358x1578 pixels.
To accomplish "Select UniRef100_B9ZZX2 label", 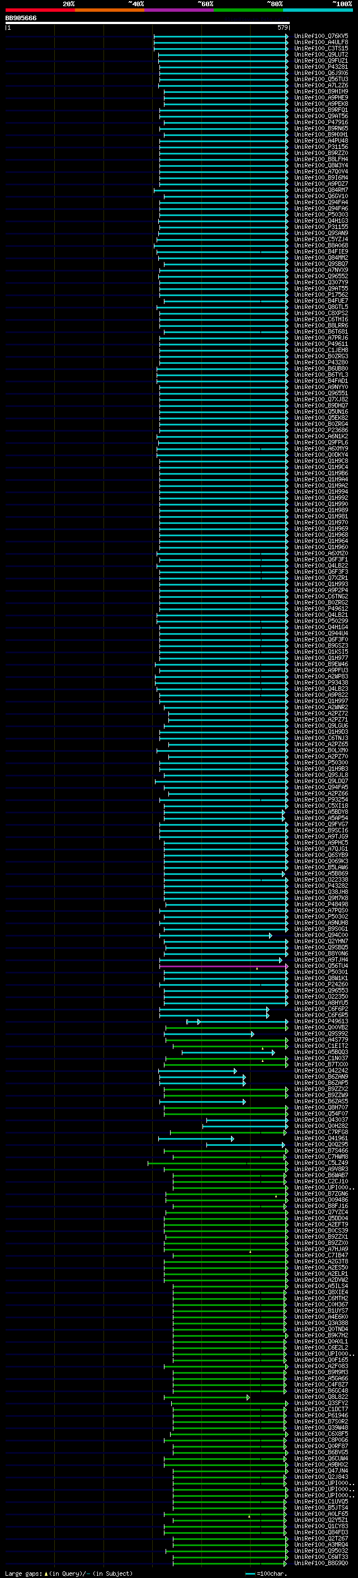I will click(x=321, y=1089).
